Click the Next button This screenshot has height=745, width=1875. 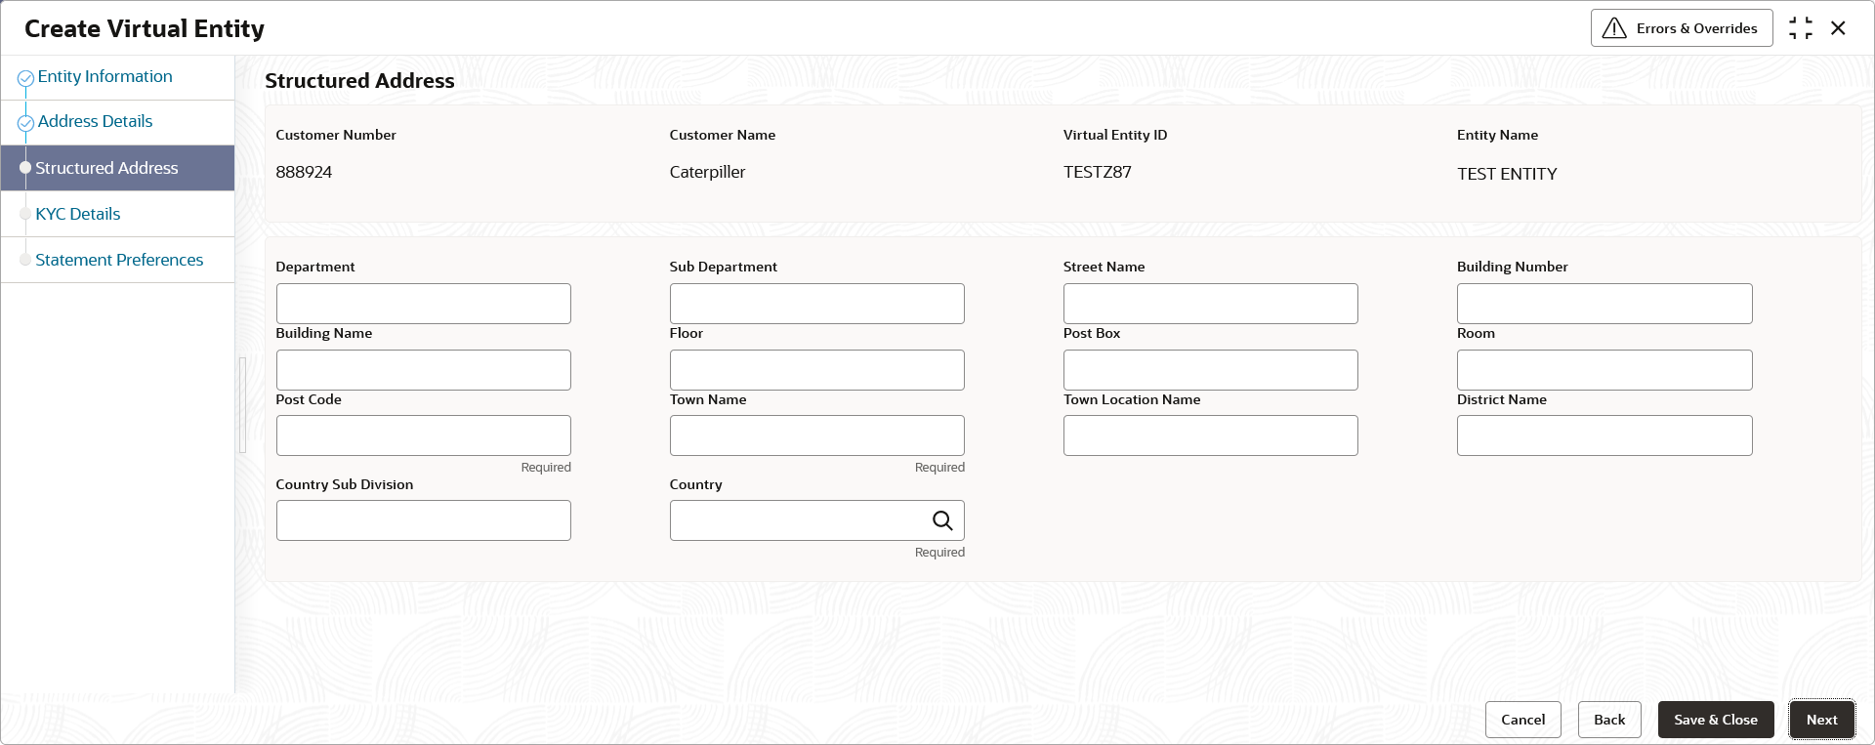pyautogui.click(x=1821, y=720)
